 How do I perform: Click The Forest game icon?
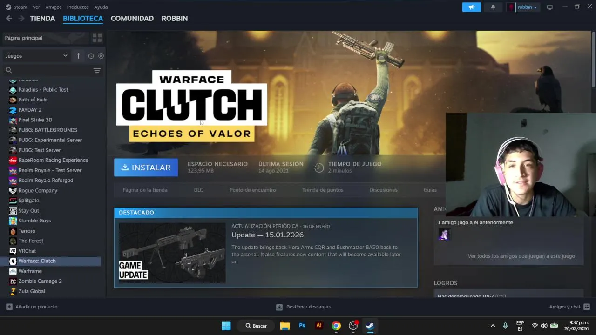[13, 241]
